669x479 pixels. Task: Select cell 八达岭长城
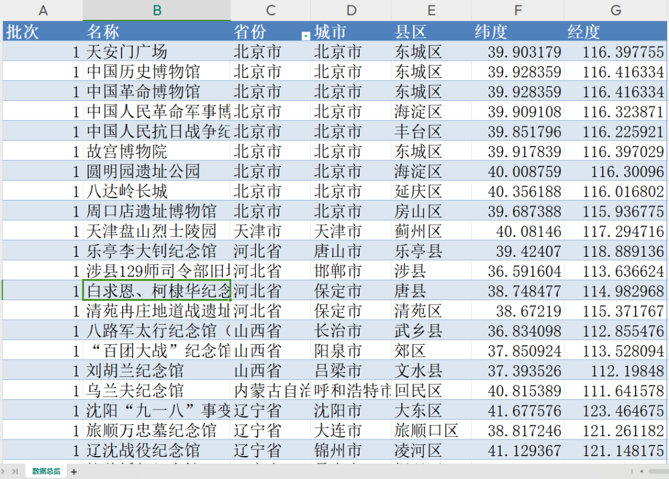157,191
